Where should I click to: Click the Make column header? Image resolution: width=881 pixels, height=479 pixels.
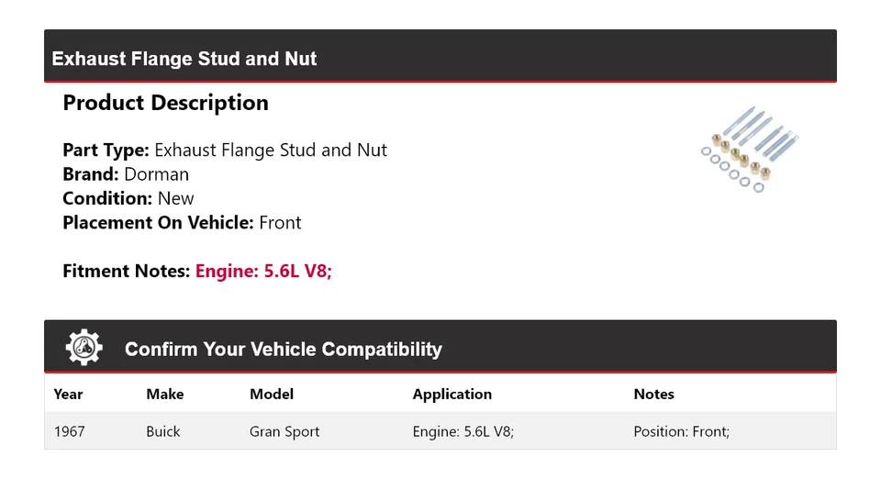coord(165,394)
